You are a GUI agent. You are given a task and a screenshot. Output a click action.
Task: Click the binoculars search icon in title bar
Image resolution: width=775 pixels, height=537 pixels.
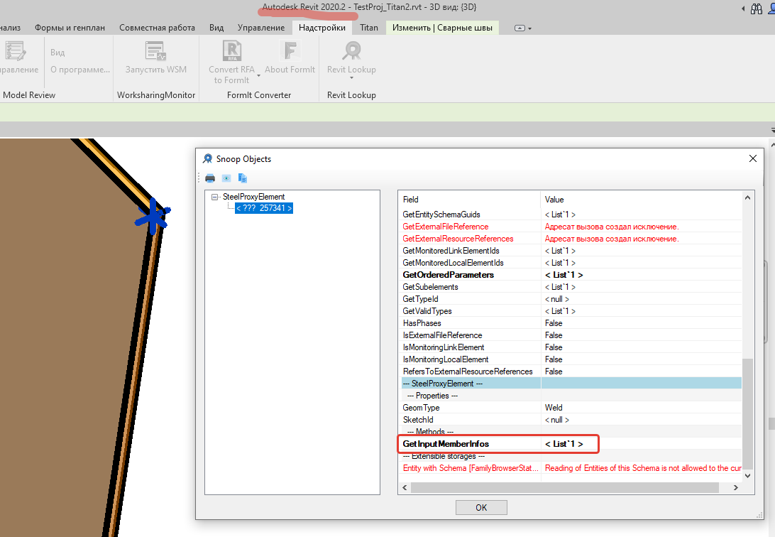coord(756,8)
